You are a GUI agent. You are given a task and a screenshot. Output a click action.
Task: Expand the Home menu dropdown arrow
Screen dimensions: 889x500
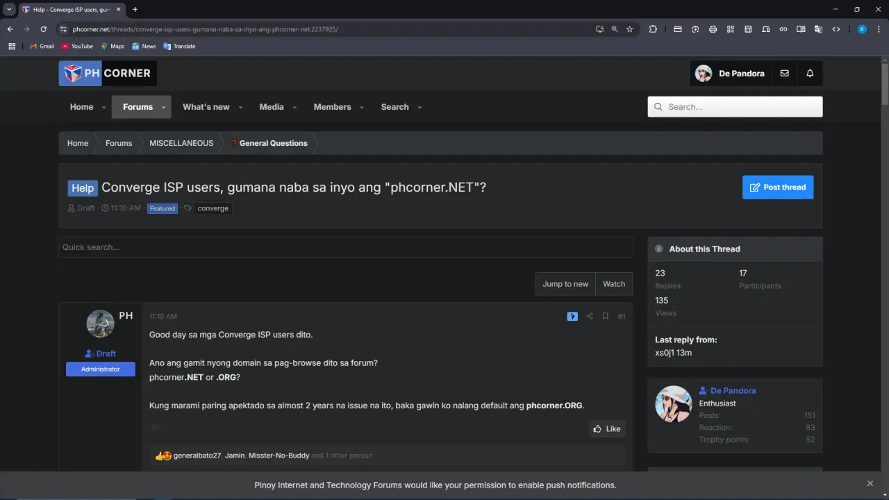[104, 108]
